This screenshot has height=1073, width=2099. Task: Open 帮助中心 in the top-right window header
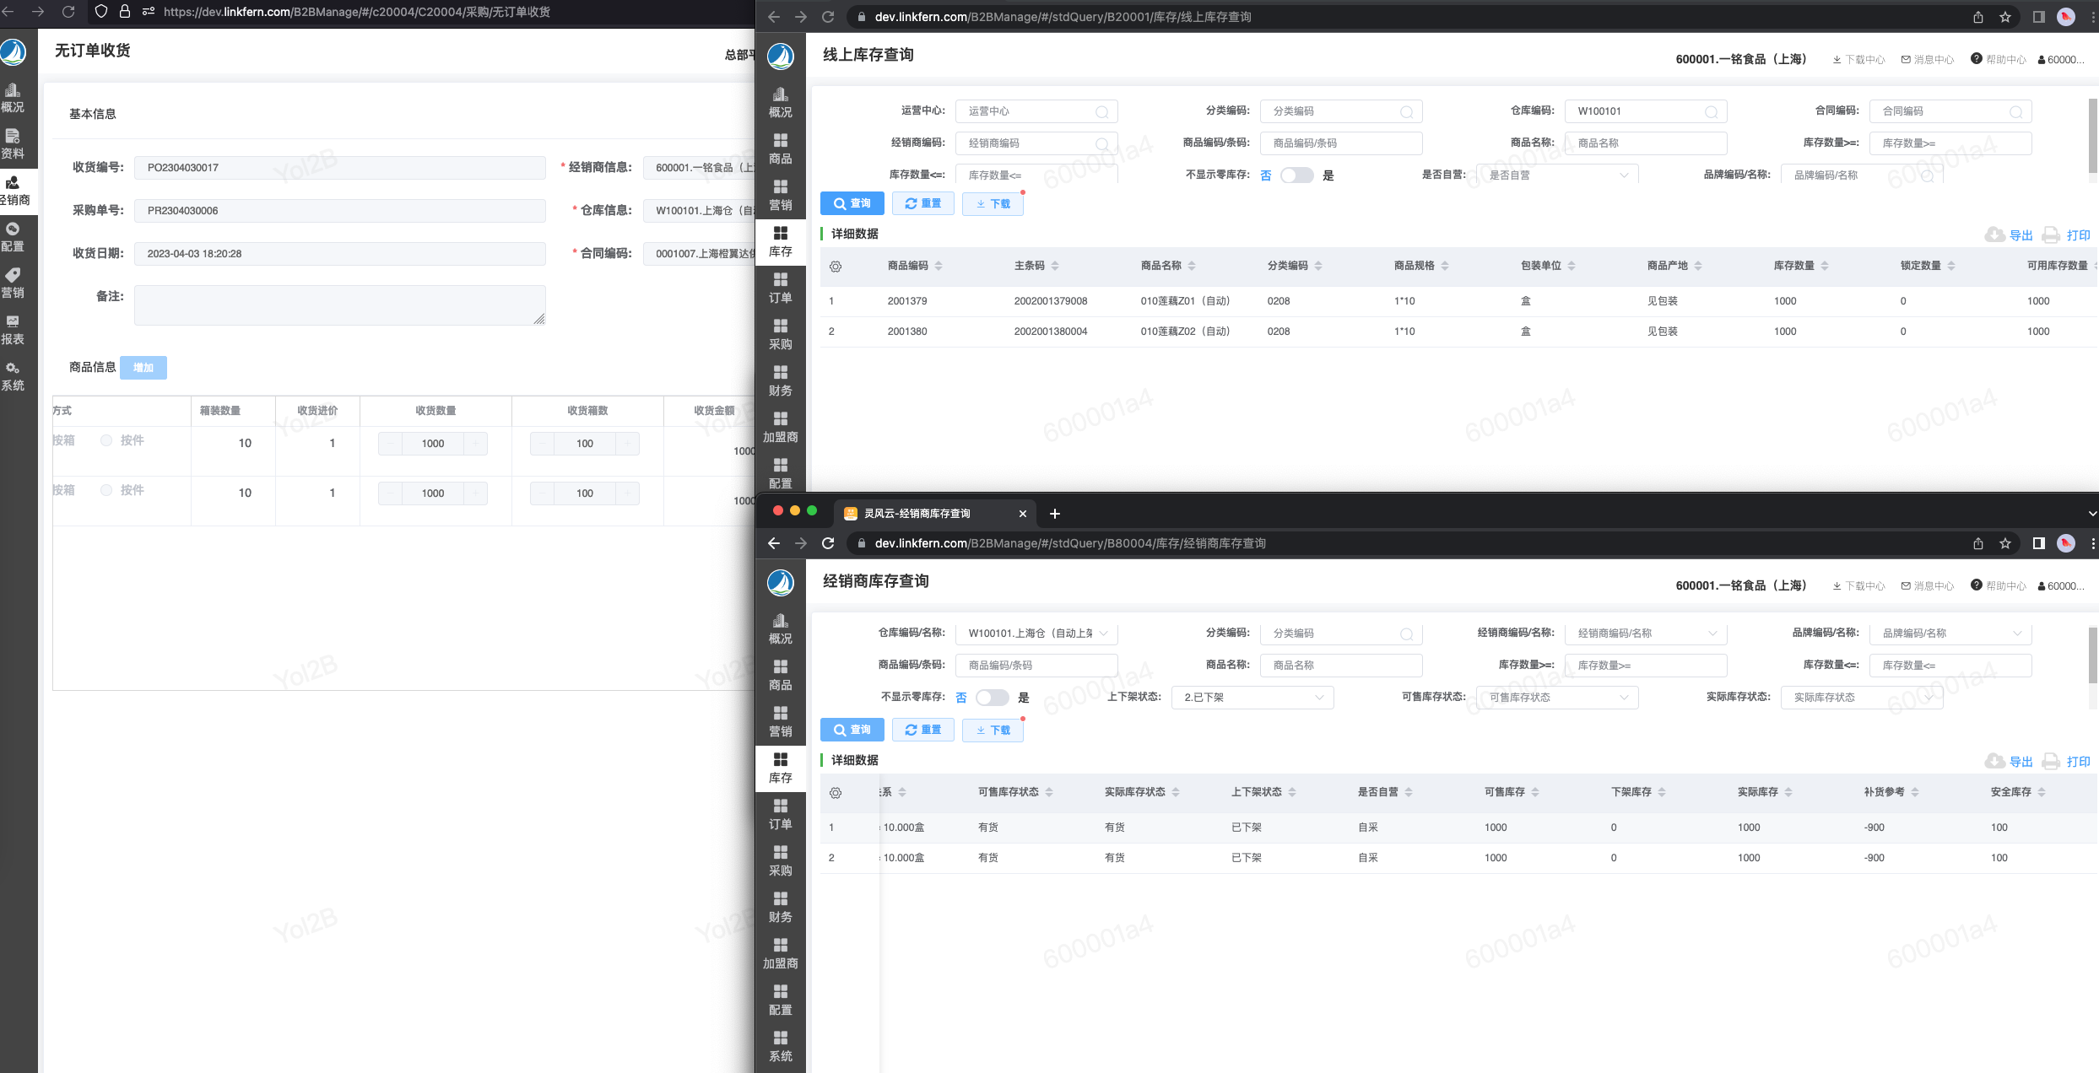tap(1999, 59)
